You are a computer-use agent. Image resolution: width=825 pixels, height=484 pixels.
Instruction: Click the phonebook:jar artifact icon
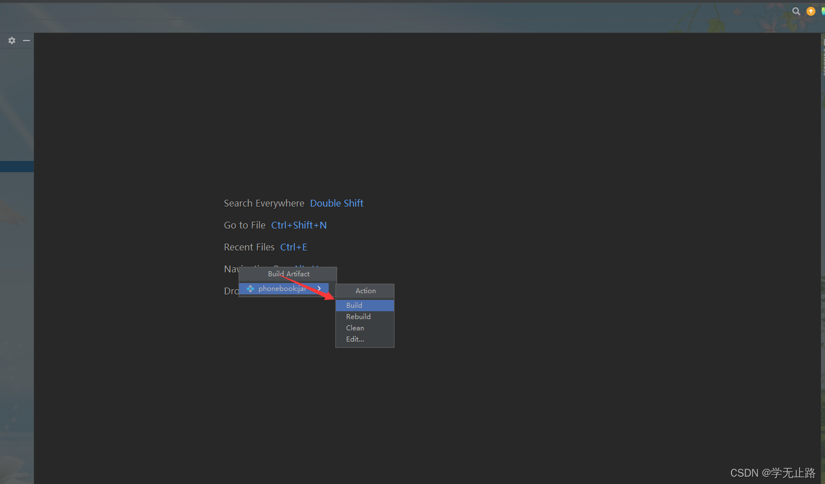coord(250,289)
